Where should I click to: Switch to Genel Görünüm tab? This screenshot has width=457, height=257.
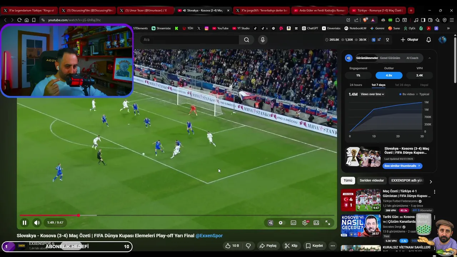(390, 58)
